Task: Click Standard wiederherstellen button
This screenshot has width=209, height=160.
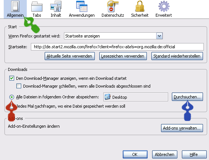Action: 177,56
